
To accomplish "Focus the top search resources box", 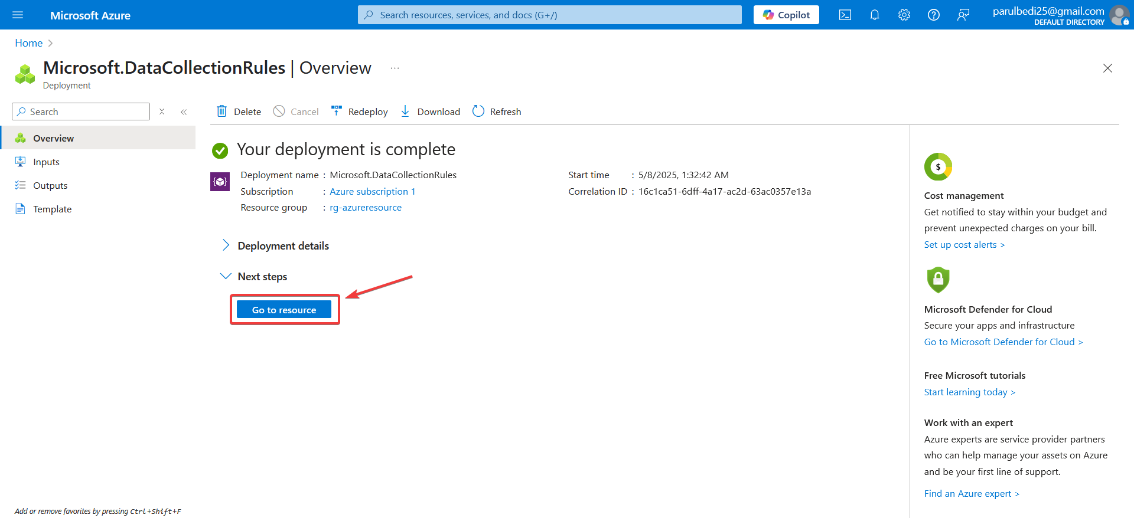I will [x=549, y=15].
